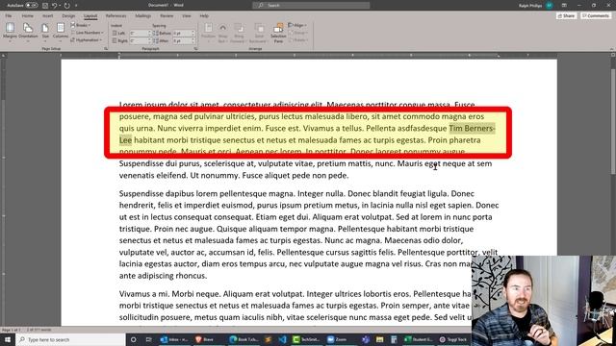Expand the Hyphenation dropdown
This screenshot has height=346, width=616.
coord(86,40)
